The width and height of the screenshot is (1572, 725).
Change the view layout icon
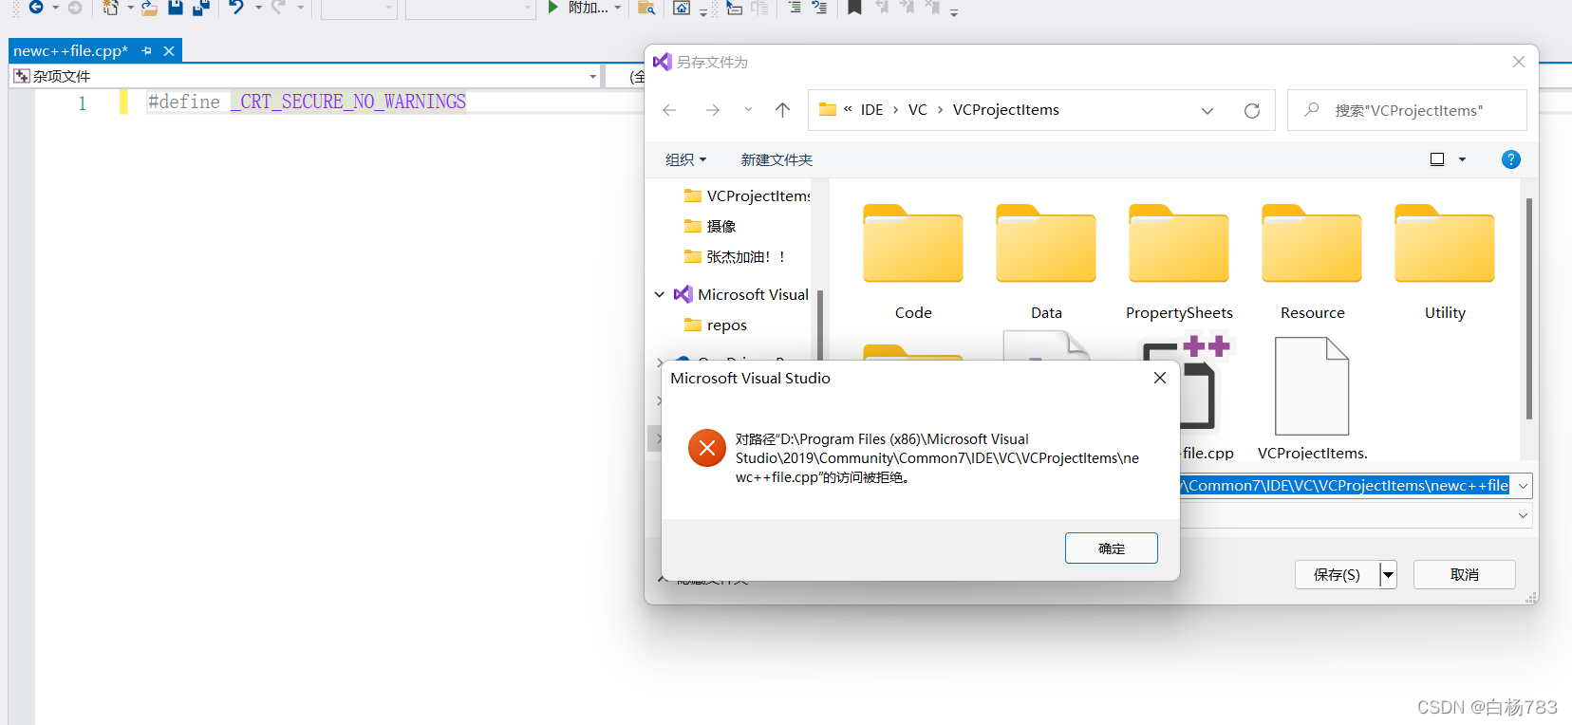[x=1437, y=159]
